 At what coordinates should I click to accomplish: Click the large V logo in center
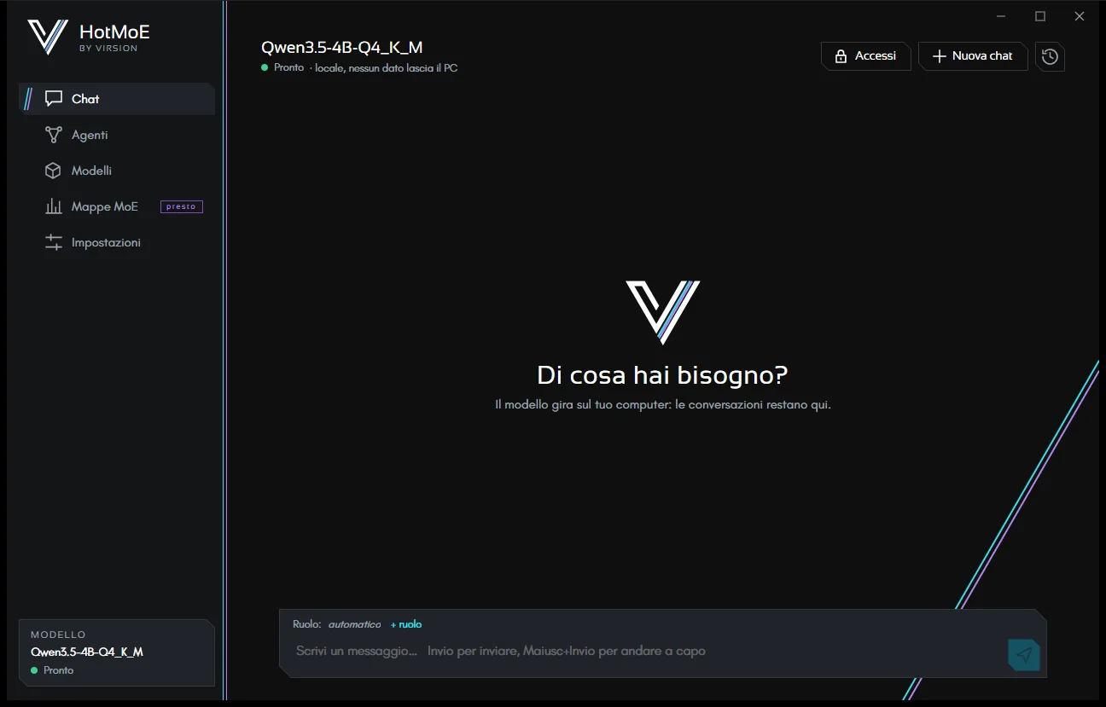[x=663, y=312]
